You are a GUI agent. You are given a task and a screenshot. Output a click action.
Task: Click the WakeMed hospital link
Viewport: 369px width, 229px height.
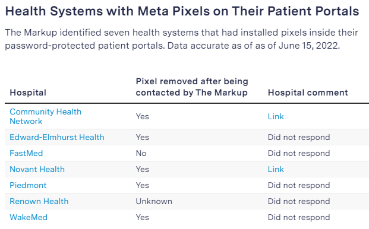[29, 217]
